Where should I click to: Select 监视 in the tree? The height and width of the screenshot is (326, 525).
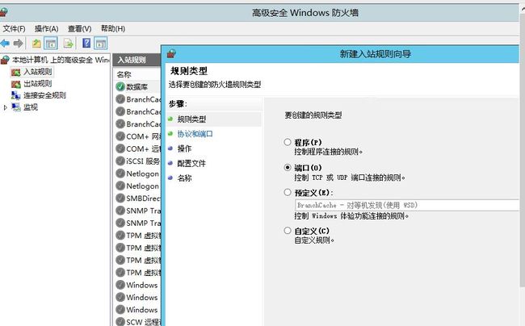(x=31, y=107)
